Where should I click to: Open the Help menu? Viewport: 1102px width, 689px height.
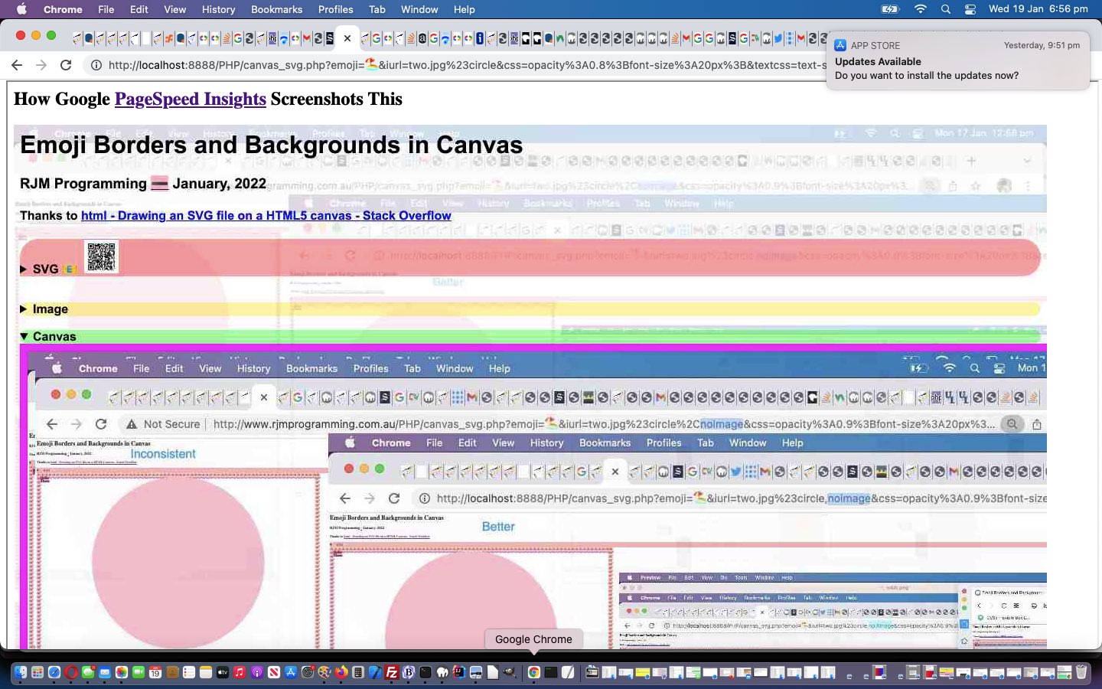coord(464,9)
